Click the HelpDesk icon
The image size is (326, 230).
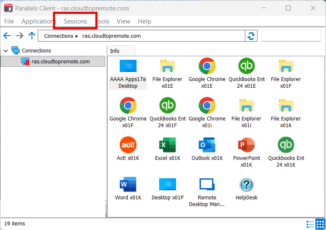click(246, 185)
